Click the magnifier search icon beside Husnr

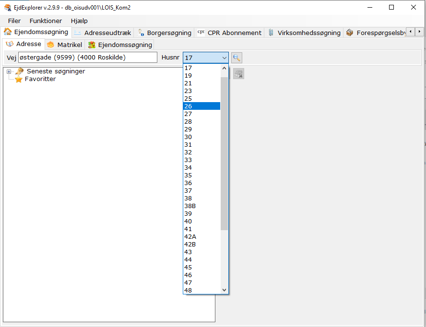pyautogui.click(x=237, y=58)
